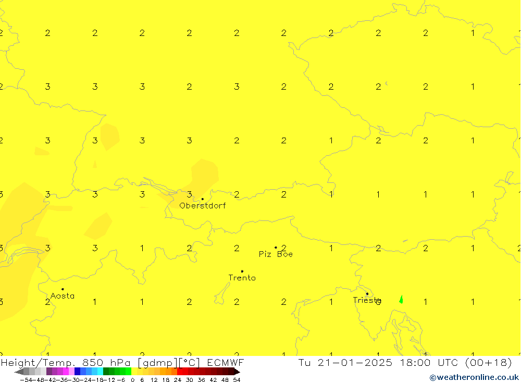Click the ECMWF model label

[x=225, y=363]
